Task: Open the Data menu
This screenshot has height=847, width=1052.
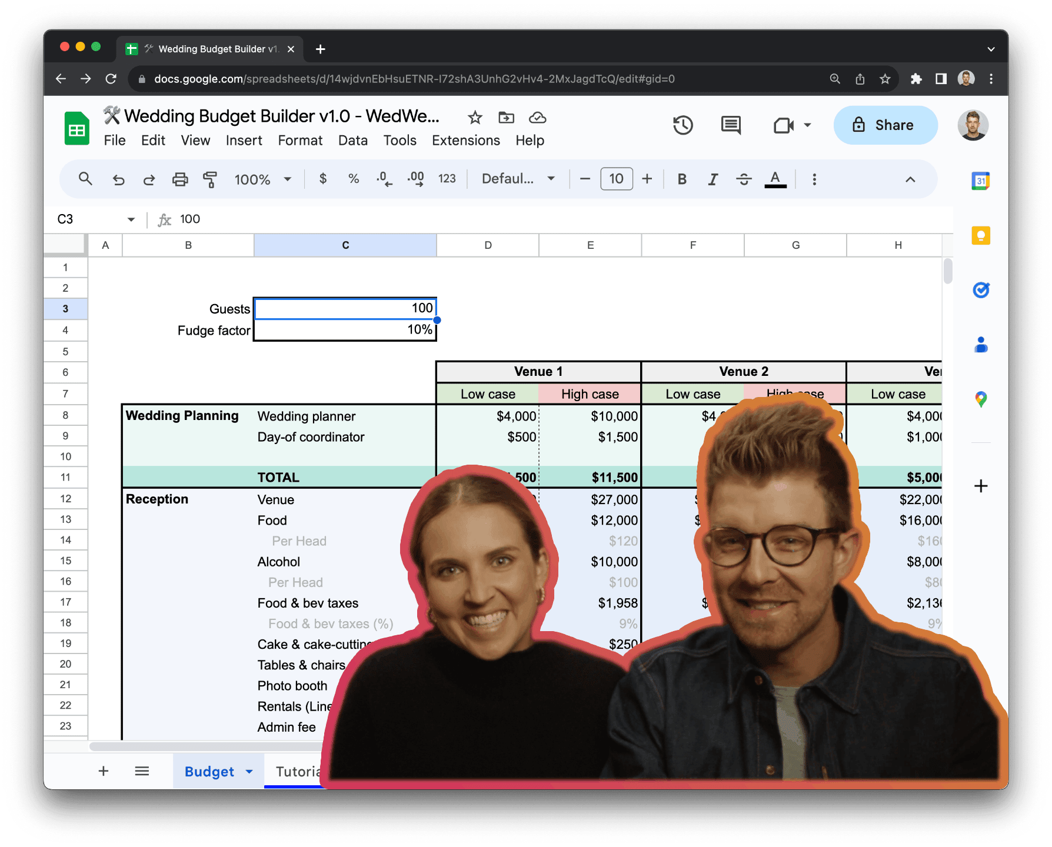Action: pos(352,141)
